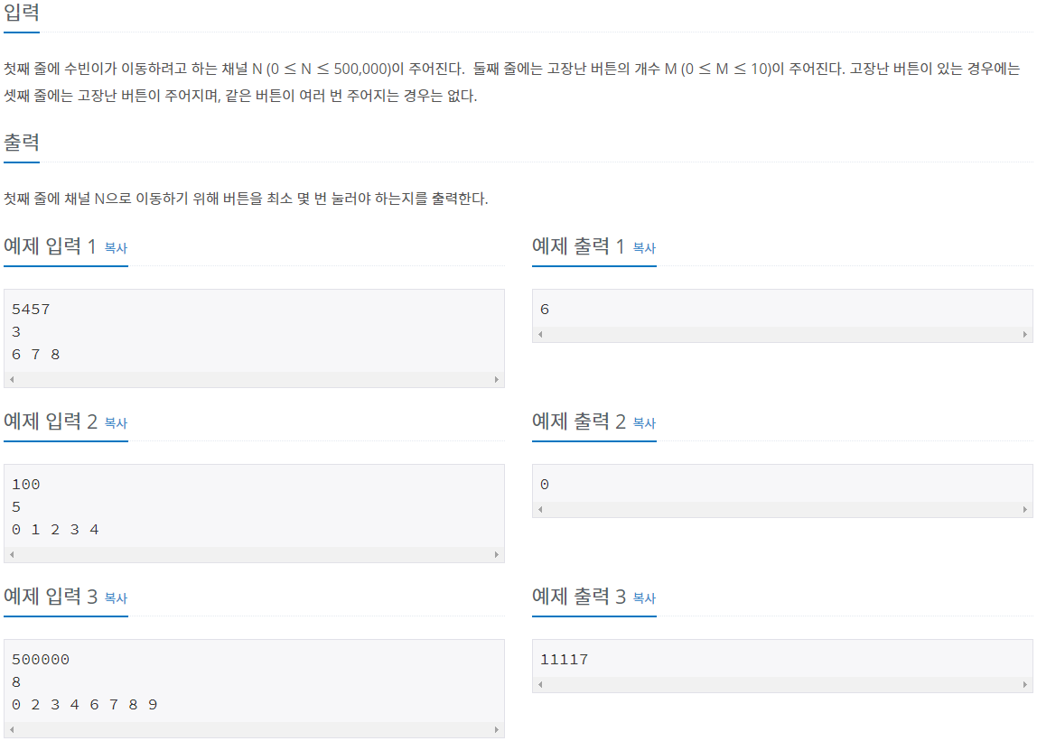This screenshot has width=1037, height=741.
Task: Click 복사 next to 예제 입력 2
Action: (x=115, y=422)
